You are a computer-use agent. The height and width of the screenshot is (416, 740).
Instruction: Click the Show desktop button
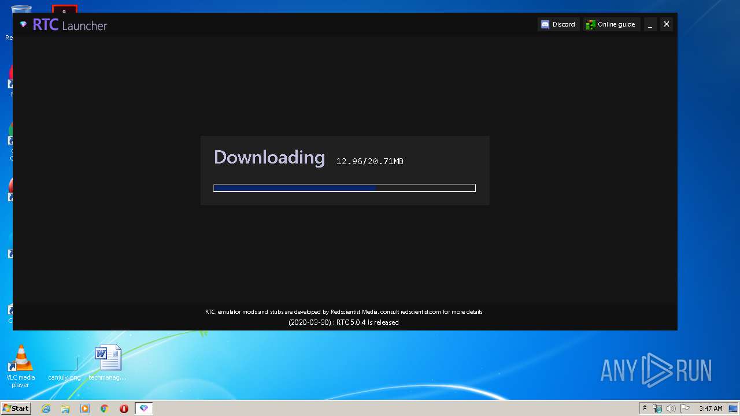734,408
